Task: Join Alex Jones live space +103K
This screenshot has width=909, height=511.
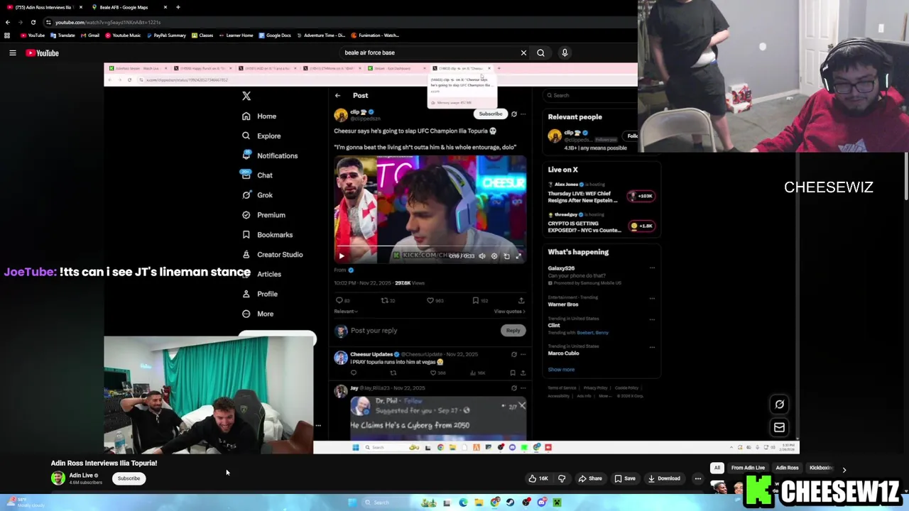Action: click(x=641, y=196)
